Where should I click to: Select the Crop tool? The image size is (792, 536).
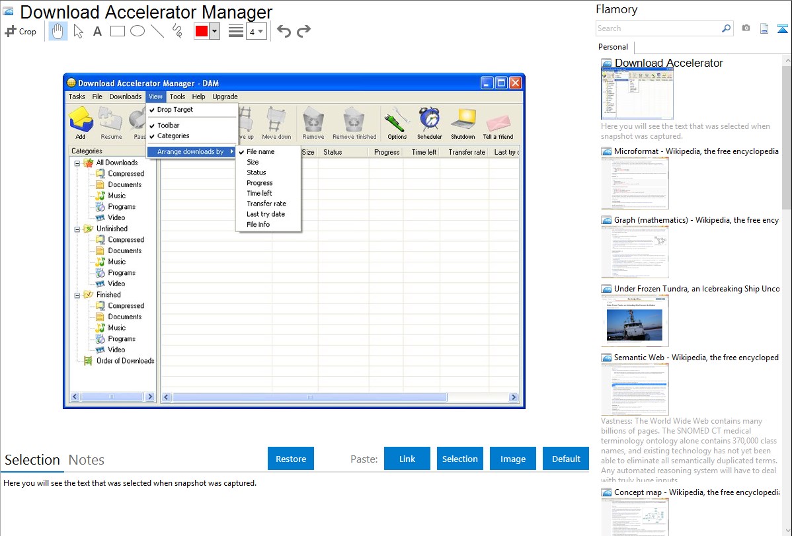(20, 31)
